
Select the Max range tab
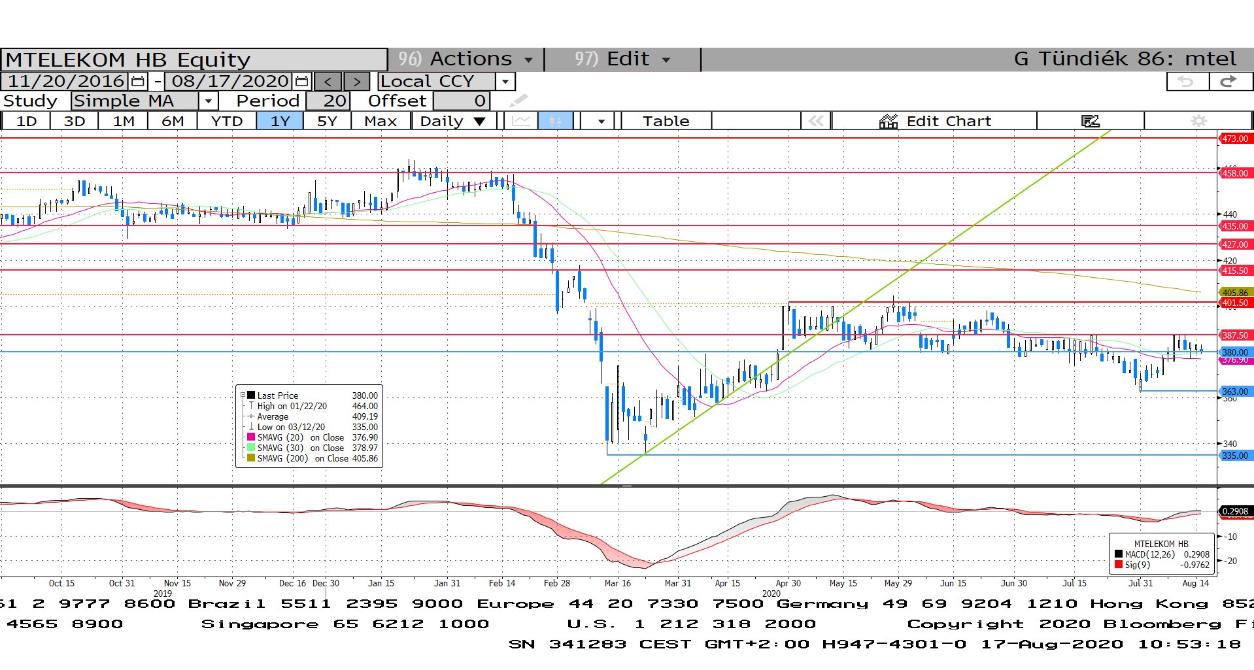pos(381,121)
